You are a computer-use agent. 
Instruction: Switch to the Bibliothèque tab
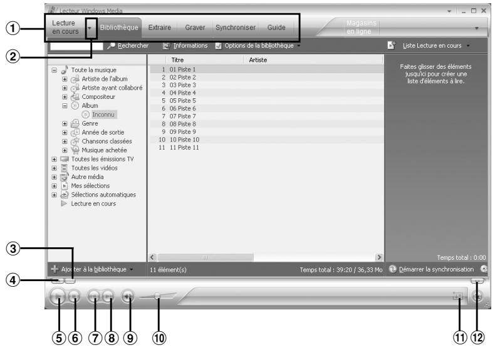119,28
